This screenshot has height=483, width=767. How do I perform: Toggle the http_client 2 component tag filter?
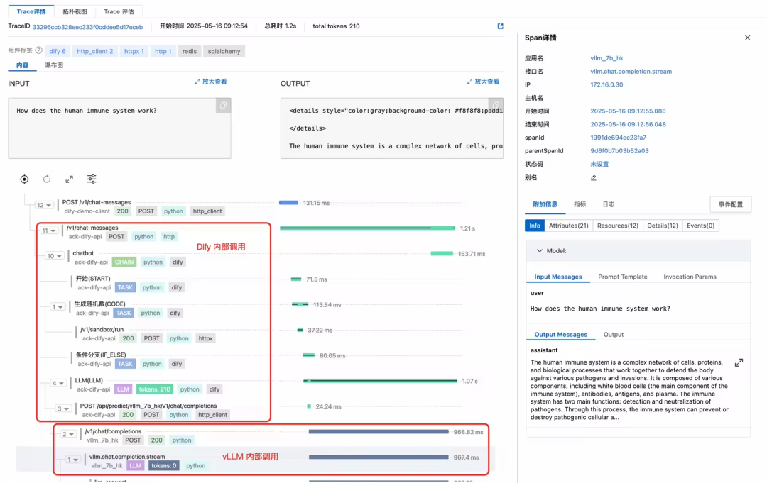coord(94,51)
